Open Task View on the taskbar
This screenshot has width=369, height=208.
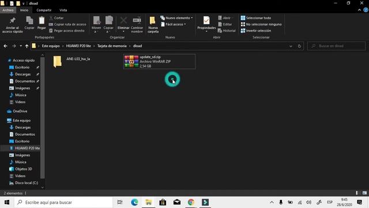[120, 202]
